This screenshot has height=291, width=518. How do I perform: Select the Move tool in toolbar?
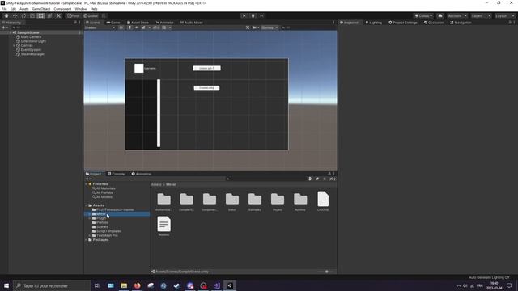(15, 16)
